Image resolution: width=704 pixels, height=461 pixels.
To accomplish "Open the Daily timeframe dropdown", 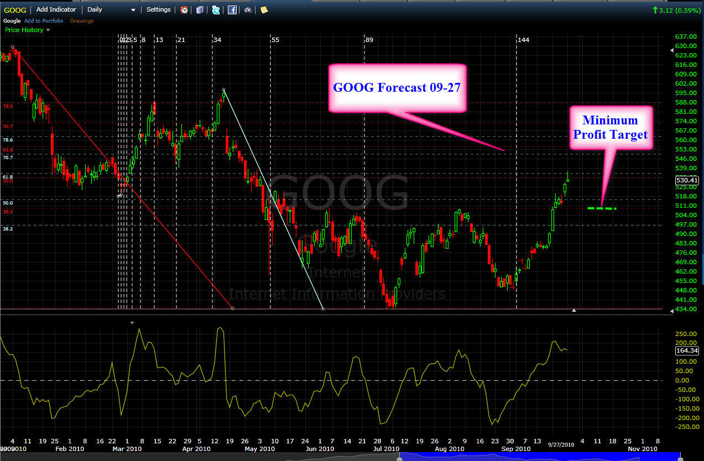I will (111, 10).
